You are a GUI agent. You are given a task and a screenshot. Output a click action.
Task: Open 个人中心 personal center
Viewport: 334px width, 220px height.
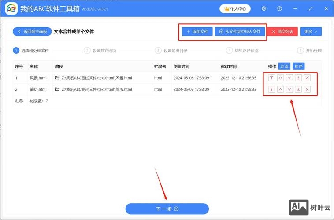tap(235, 9)
